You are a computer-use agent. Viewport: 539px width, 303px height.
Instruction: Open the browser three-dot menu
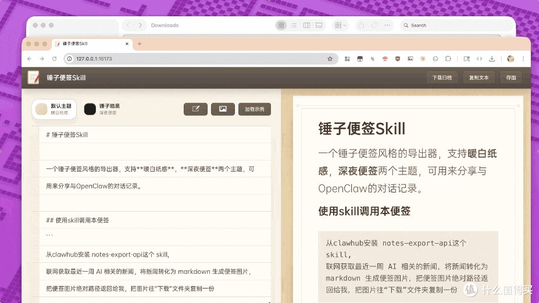point(523,59)
